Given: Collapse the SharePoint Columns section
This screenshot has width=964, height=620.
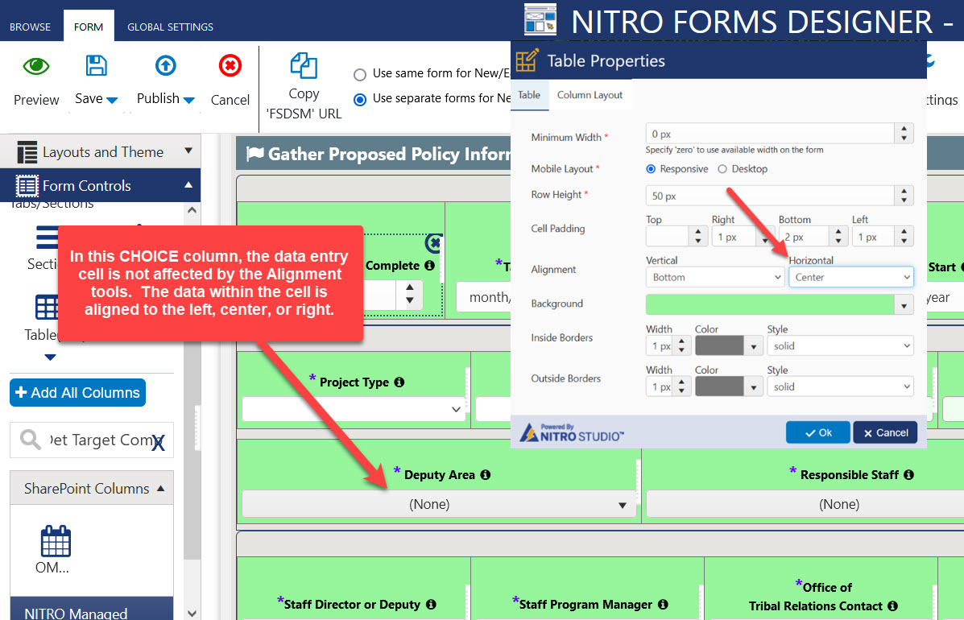Looking at the screenshot, I should [160, 489].
